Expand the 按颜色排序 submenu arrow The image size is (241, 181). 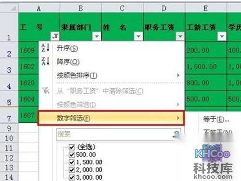(178, 75)
